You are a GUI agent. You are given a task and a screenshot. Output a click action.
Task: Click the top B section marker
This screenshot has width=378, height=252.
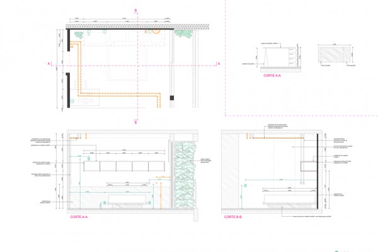pos(136,9)
